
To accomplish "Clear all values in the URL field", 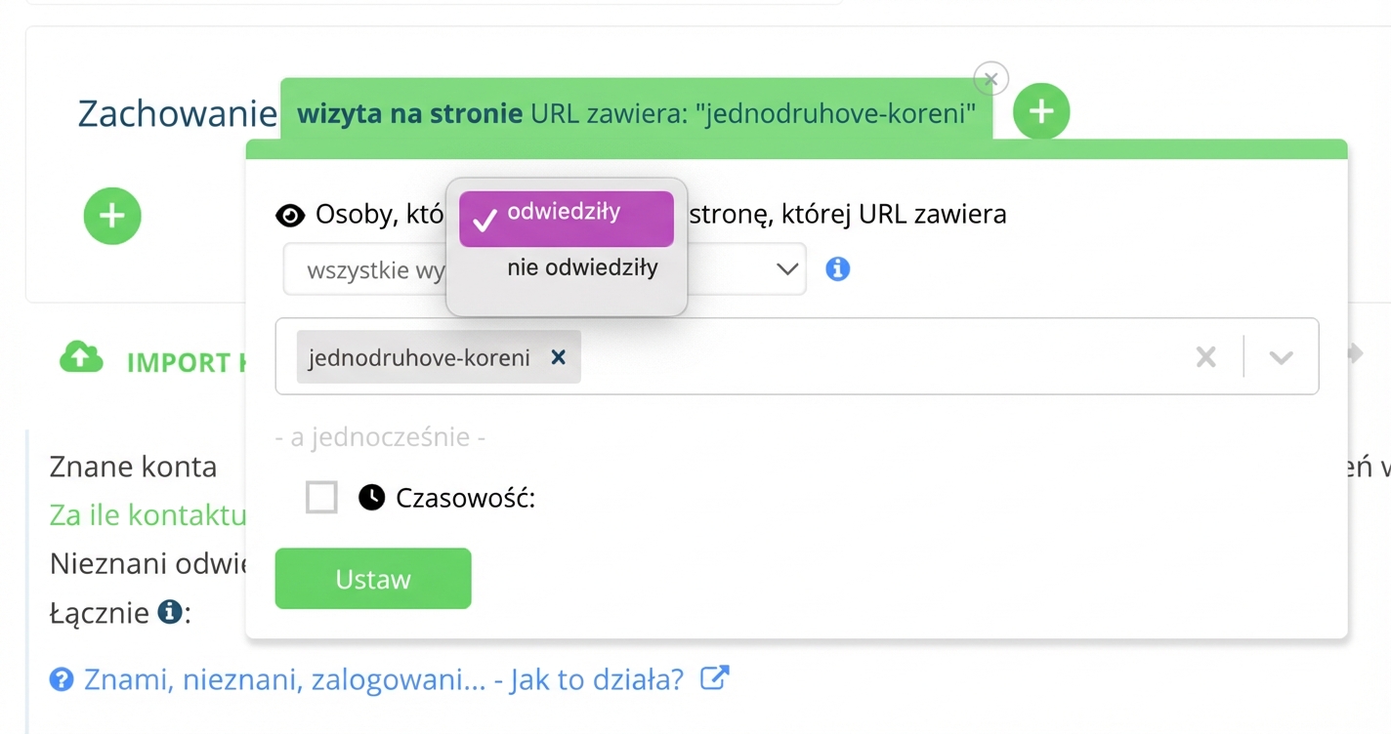I will (1206, 357).
